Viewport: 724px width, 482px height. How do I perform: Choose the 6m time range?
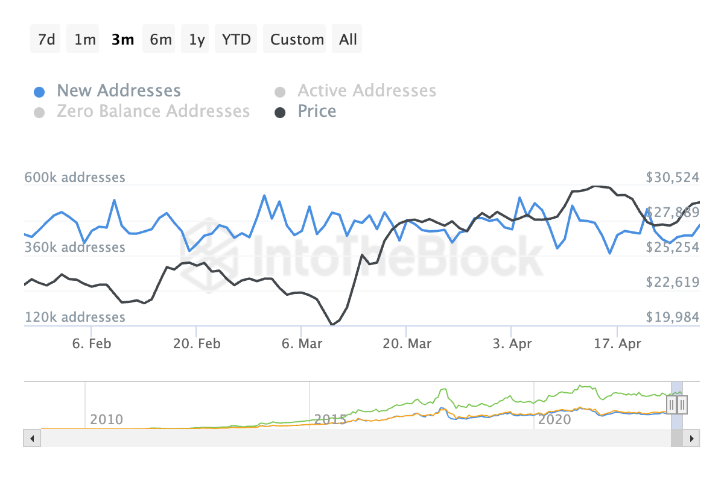coord(160,40)
